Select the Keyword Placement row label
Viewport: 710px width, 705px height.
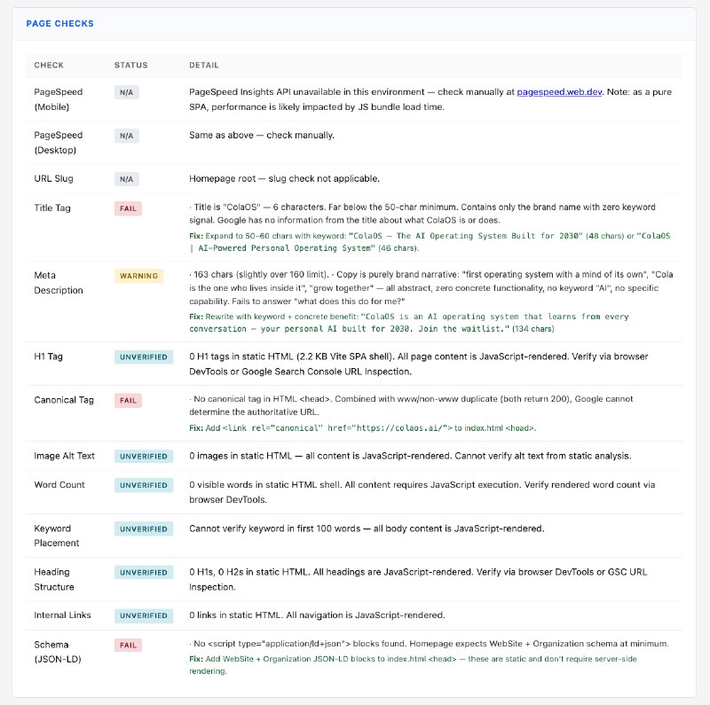pos(59,535)
